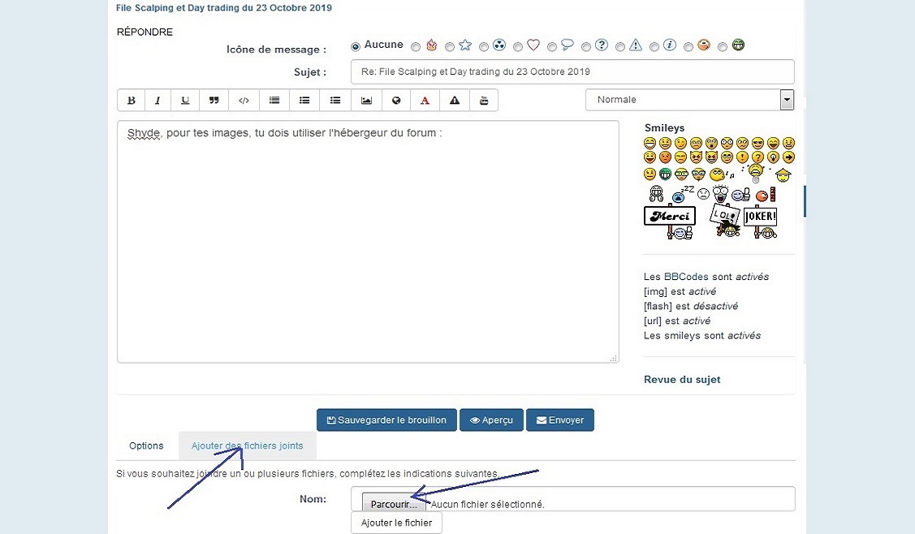Switch to the Options tab
The image size is (915, 534).
point(146,446)
